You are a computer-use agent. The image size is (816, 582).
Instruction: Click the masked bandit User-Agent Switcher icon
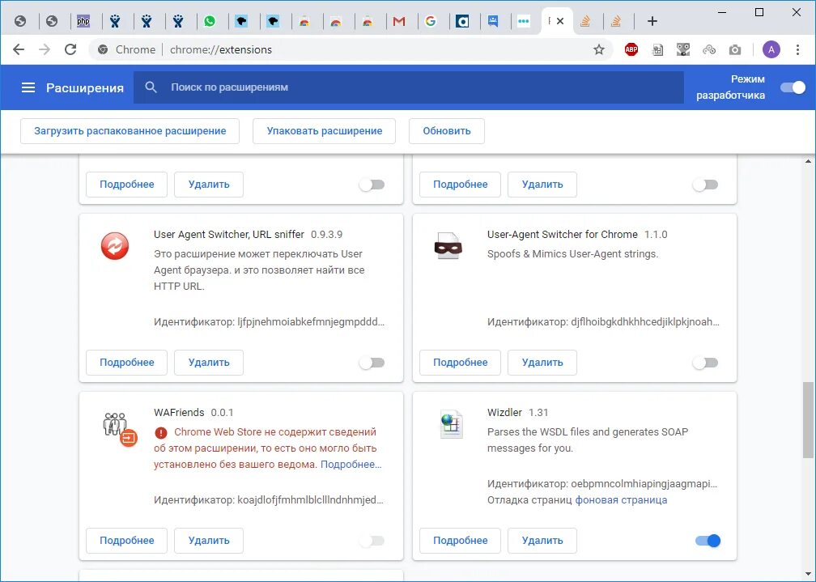tap(448, 246)
